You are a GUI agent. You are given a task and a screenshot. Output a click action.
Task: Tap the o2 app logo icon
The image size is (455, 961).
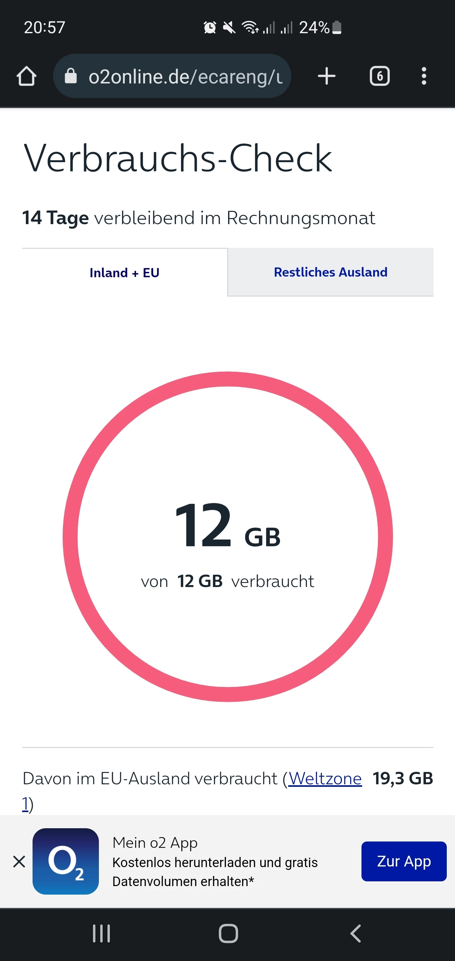click(66, 861)
